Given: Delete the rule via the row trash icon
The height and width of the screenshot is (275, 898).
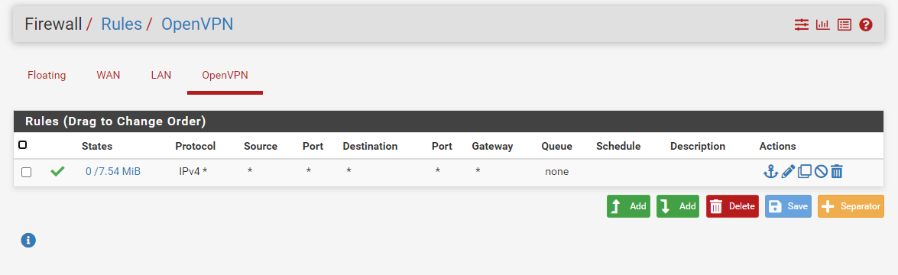Looking at the screenshot, I should (837, 171).
